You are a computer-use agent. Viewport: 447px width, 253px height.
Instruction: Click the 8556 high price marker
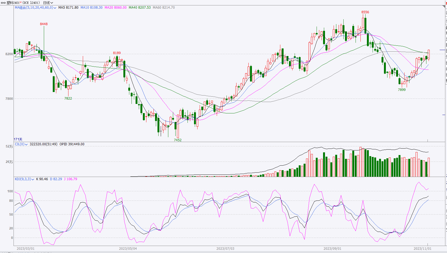pos(365,12)
